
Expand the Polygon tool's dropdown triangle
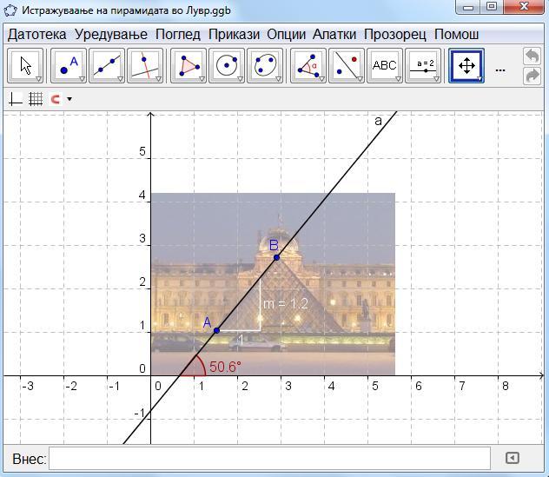click(202, 79)
